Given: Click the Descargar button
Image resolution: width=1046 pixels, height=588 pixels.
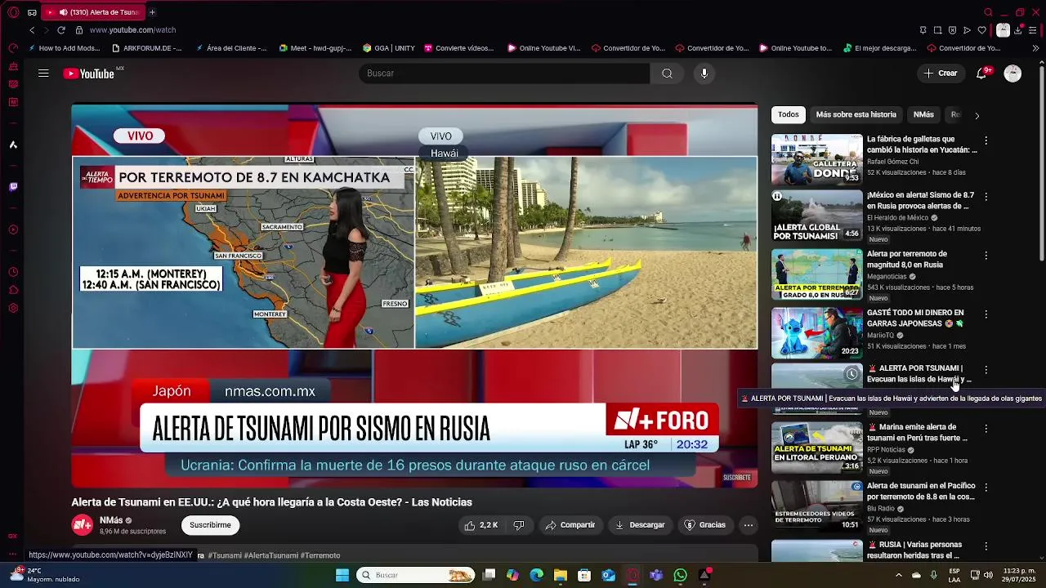Looking at the screenshot, I should [640, 525].
